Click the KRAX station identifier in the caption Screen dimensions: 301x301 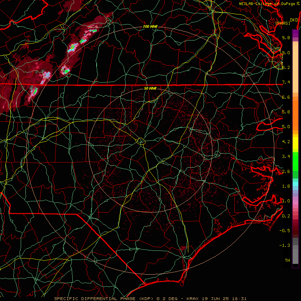pos(192,299)
